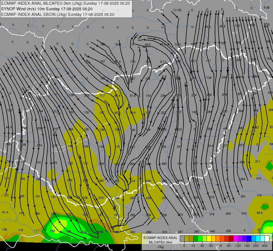
Task: Click the SYNOP Wind 10m title line
Action: 47,9
